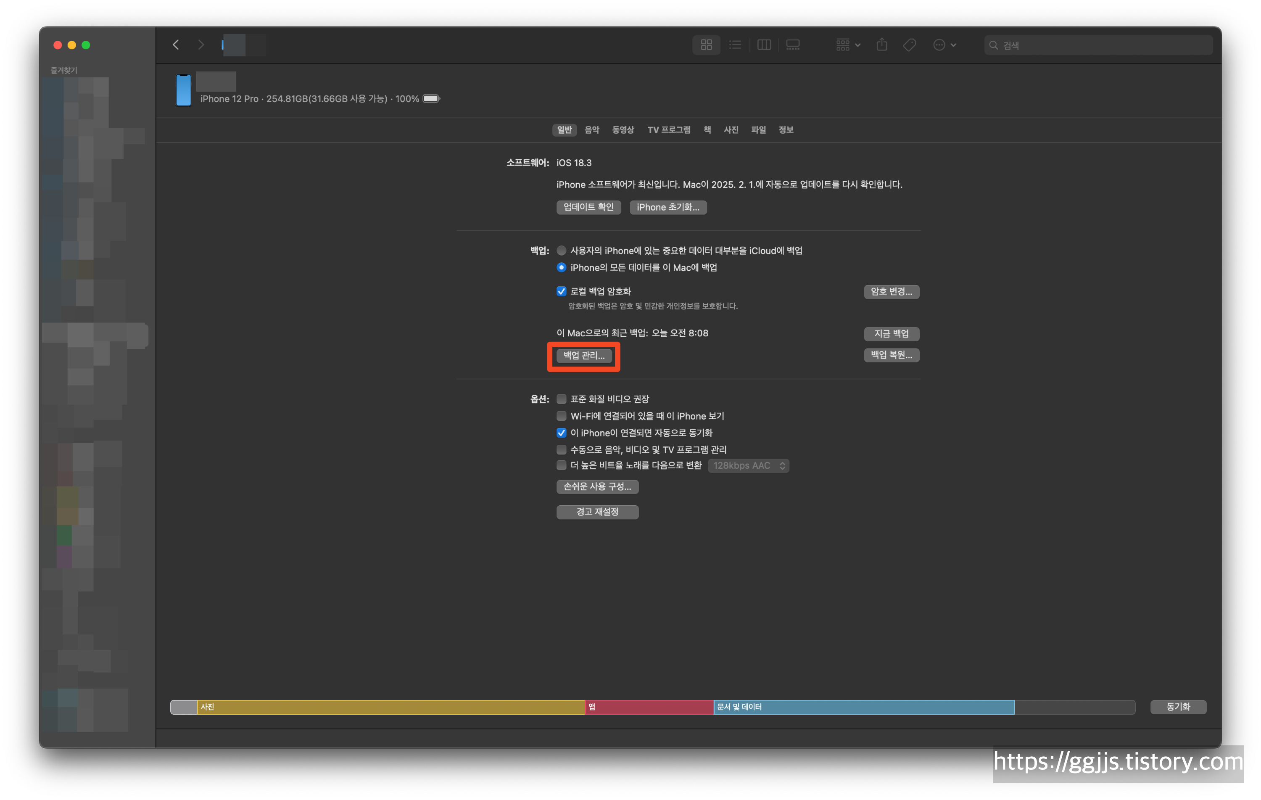Switch to the 사진 tab
This screenshot has height=800, width=1261.
[x=731, y=130]
